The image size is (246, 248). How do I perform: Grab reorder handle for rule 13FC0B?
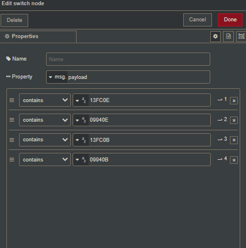click(12, 140)
